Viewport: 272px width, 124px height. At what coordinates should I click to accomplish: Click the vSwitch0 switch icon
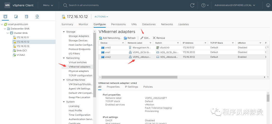coord(157,48)
